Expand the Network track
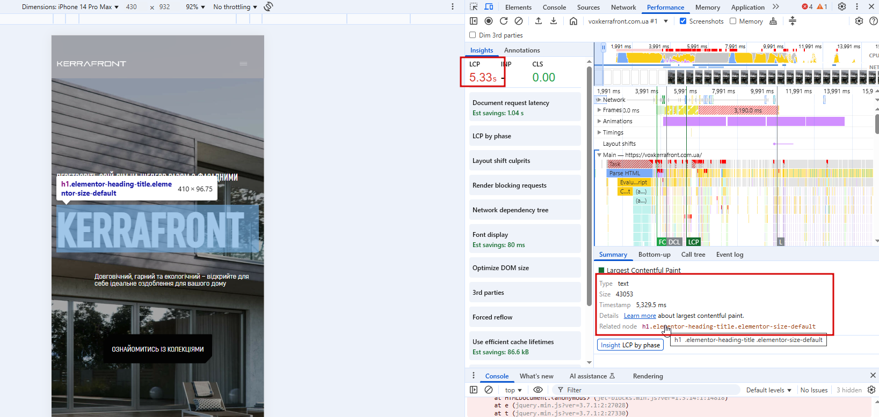Image resolution: width=879 pixels, height=417 pixels. (x=599, y=100)
